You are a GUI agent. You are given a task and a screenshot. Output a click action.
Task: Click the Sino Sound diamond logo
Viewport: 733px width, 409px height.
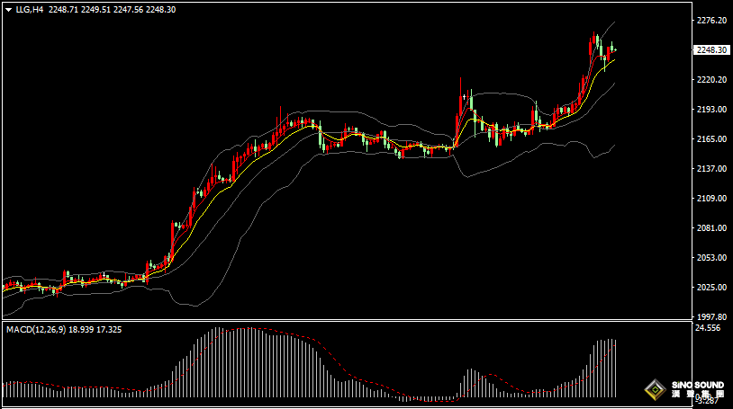(654, 390)
